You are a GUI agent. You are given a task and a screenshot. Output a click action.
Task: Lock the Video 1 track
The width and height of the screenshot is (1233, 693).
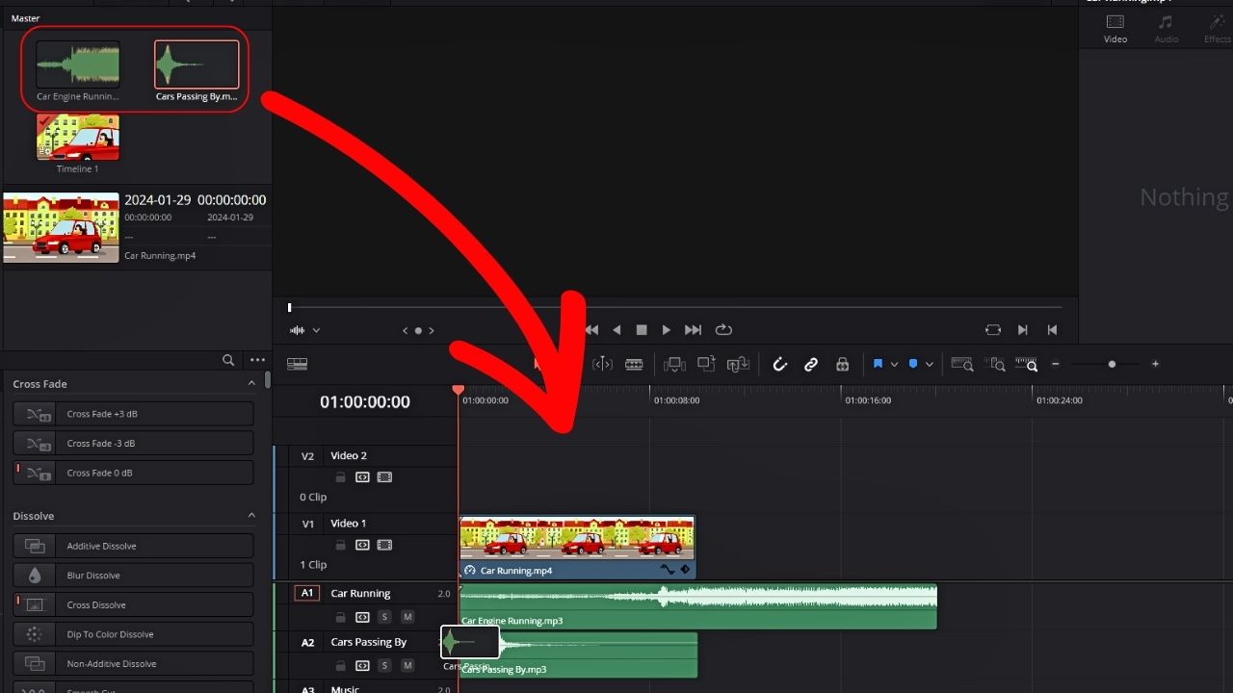coord(340,545)
